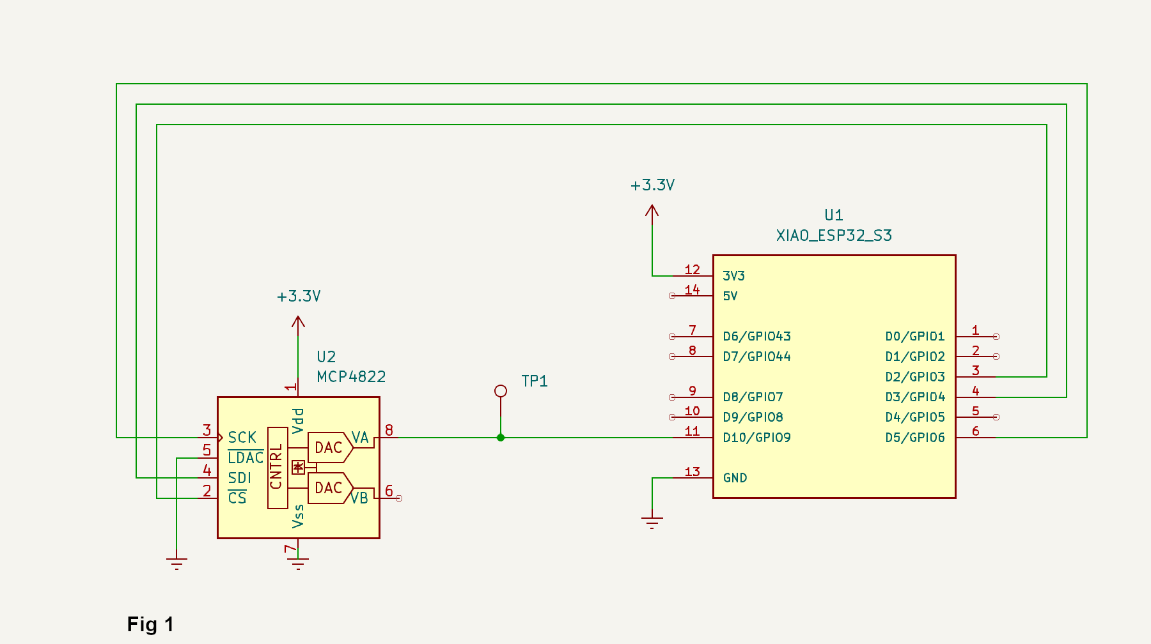Click the LDAC pin label on U2
This screenshot has height=644, width=1151.
(x=246, y=457)
